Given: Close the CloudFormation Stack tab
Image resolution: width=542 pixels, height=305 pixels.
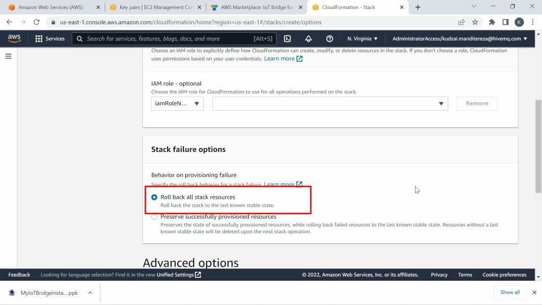Looking at the screenshot, I should point(401,7).
